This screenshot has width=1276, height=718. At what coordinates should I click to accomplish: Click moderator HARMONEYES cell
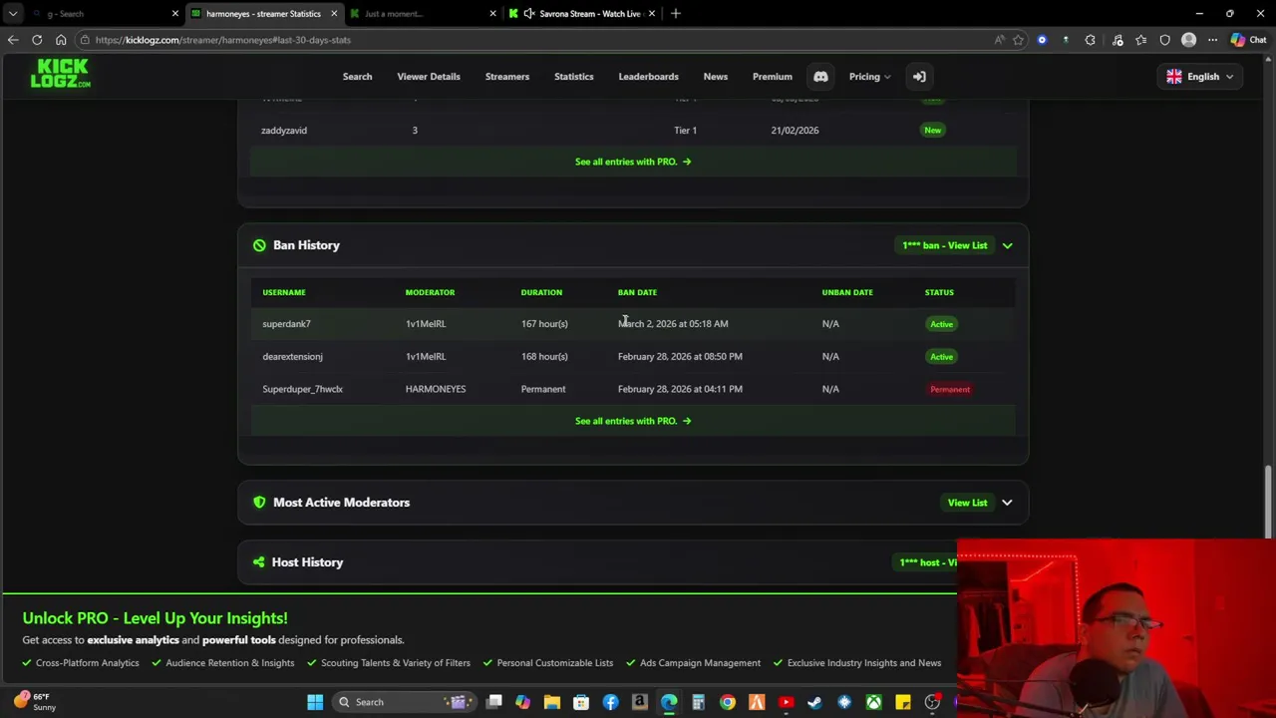436,389
